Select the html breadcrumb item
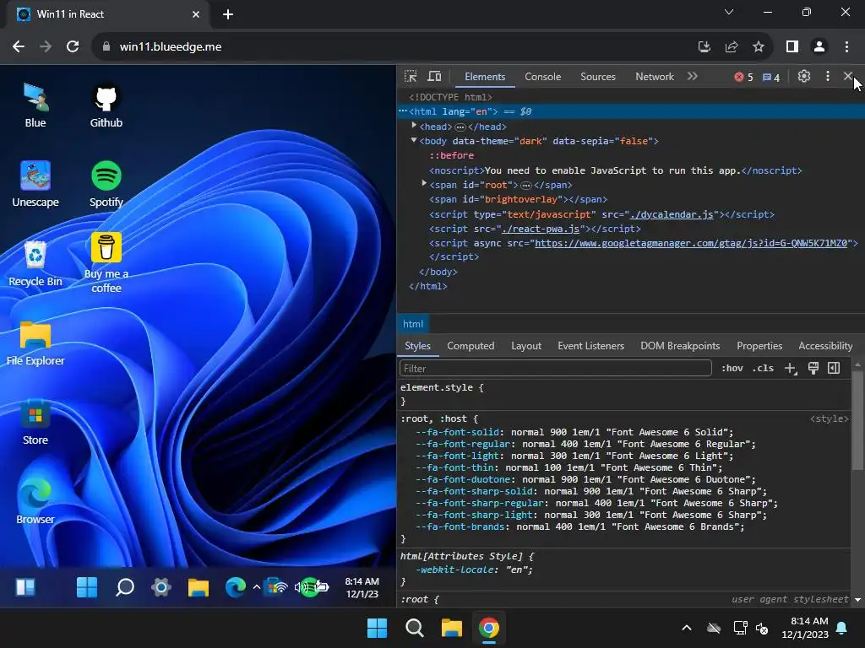The width and height of the screenshot is (865, 648). point(413,324)
